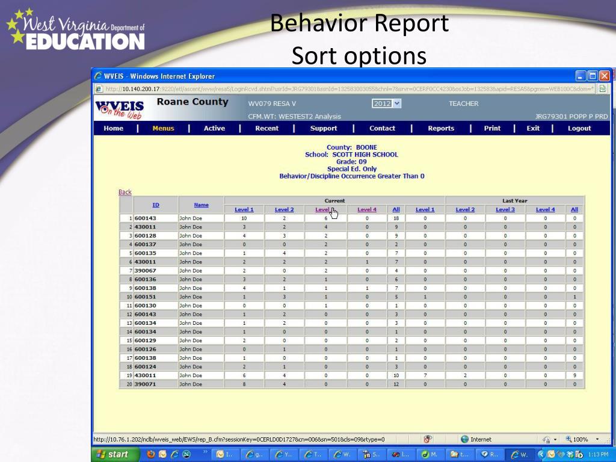Sort the table by Name column
Viewport: 616px width, 462px height.
pos(201,205)
